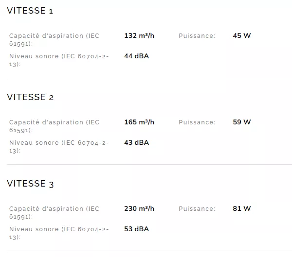Click the 230 m³/h suction capacity value
The width and height of the screenshot is (292, 257).
click(139, 208)
